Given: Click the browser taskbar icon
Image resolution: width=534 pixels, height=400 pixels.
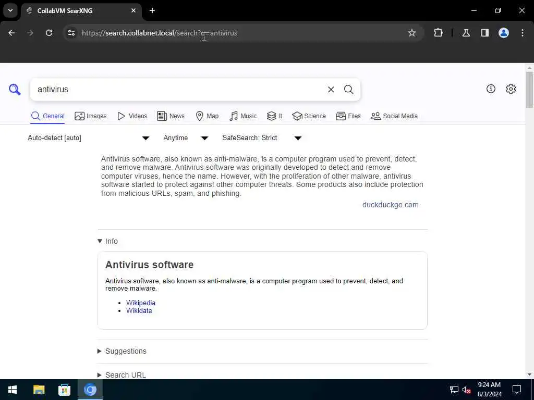Looking at the screenshot, I should [x=90, y=390].
